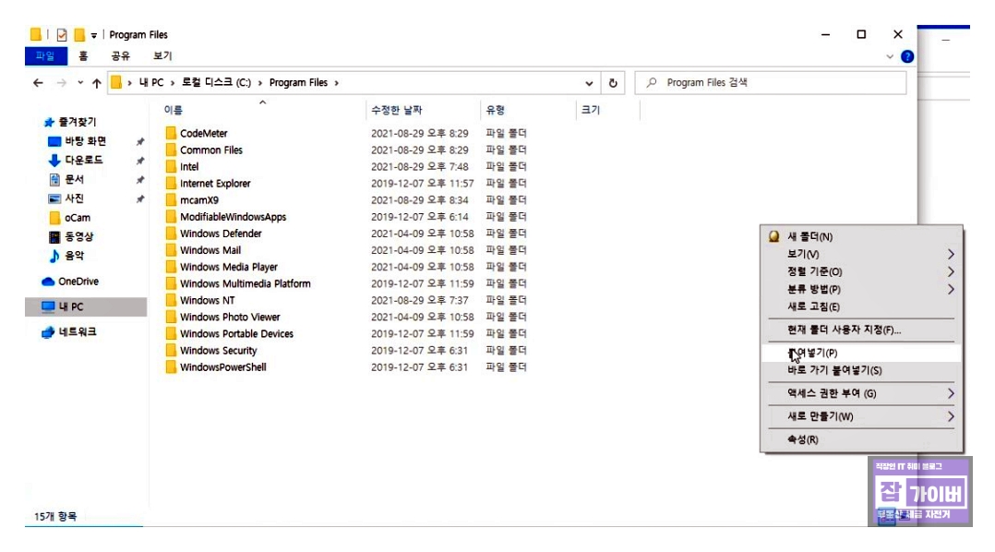Image resolution: width=995 pixels, height=552 pixels.
Task: Sort by the 크기 column header
Action: click(x=590, y=110)
